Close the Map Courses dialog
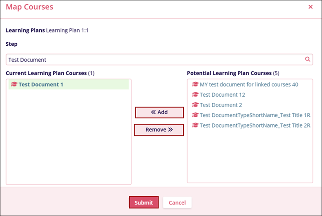322x216 pixels. pyautogui.click(x=310, y=7)
